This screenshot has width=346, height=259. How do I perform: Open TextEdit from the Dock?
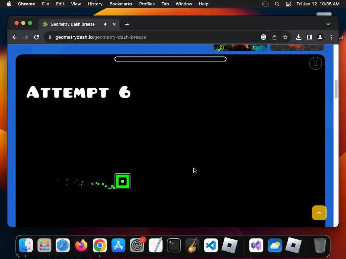155,246
